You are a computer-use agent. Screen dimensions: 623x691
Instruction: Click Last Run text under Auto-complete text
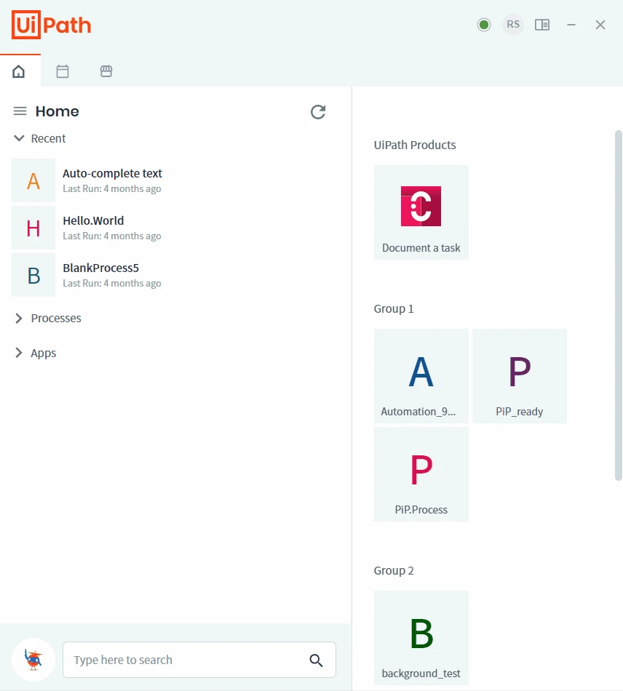coord(111,188)
